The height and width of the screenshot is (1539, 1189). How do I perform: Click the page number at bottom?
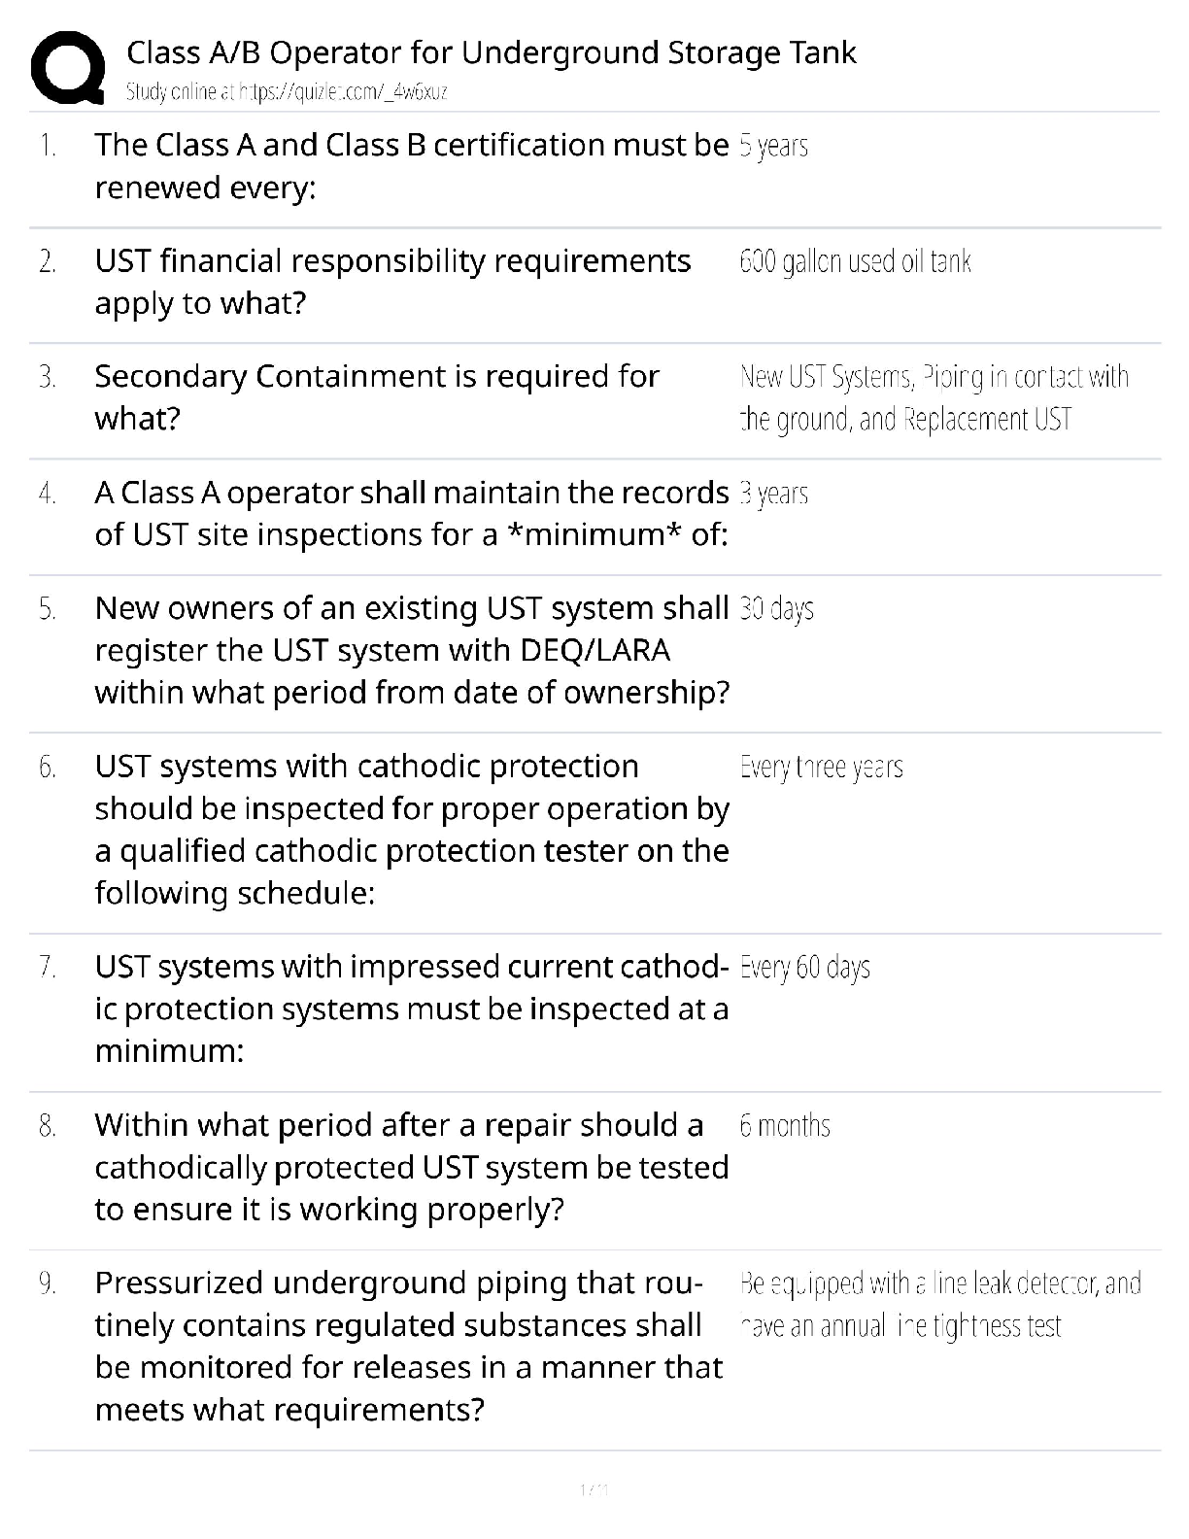pyautogui.click(x=594, y=1489)
